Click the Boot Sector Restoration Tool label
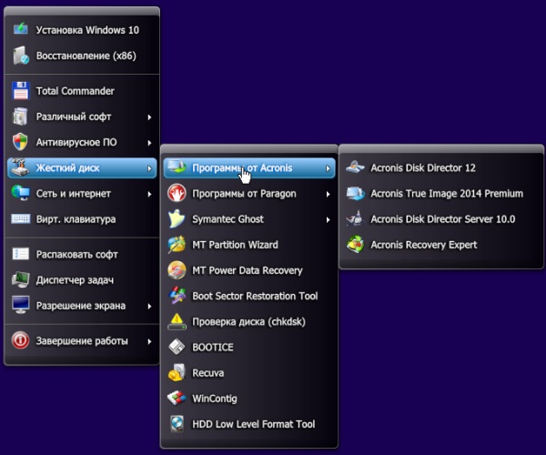The image size is (546, 455). coord(255,296)
